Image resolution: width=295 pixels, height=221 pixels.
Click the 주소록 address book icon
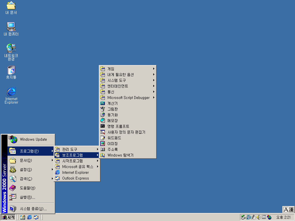tap(103, 149)
